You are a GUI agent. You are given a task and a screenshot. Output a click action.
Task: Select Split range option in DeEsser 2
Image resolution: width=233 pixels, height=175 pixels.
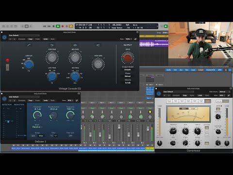click(33, 136)
